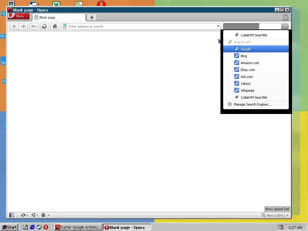Pick Ask.com from the search list

tap(256, 77)
